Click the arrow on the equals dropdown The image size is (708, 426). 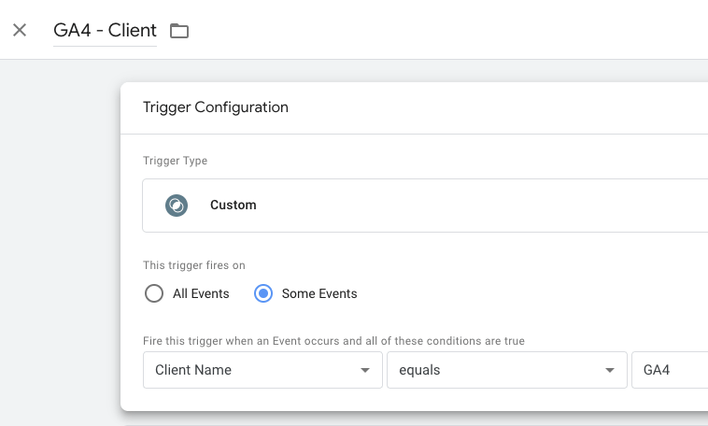(x=610, y=371)
